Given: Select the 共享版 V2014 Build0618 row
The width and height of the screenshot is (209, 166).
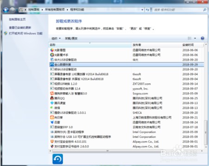Looking at the screenshot, I should (127, 79).
